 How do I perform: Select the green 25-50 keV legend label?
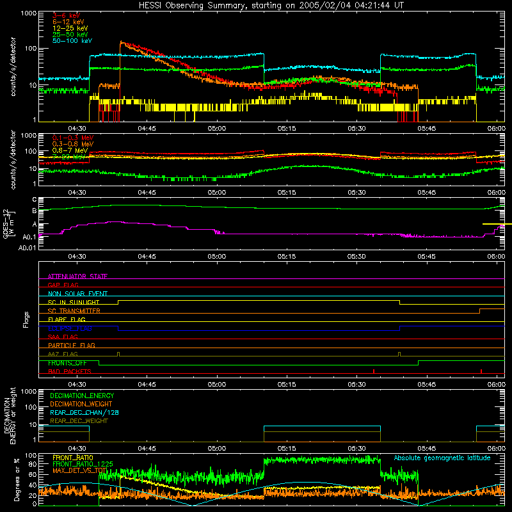[x=70, y=35]
